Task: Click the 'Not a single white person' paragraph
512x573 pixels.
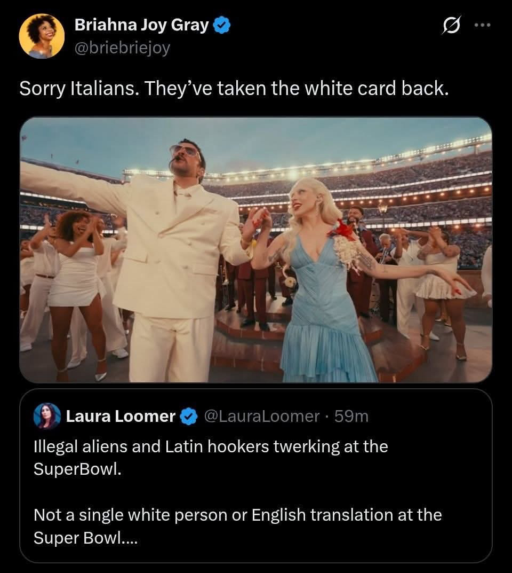Action: coord(237,526)
